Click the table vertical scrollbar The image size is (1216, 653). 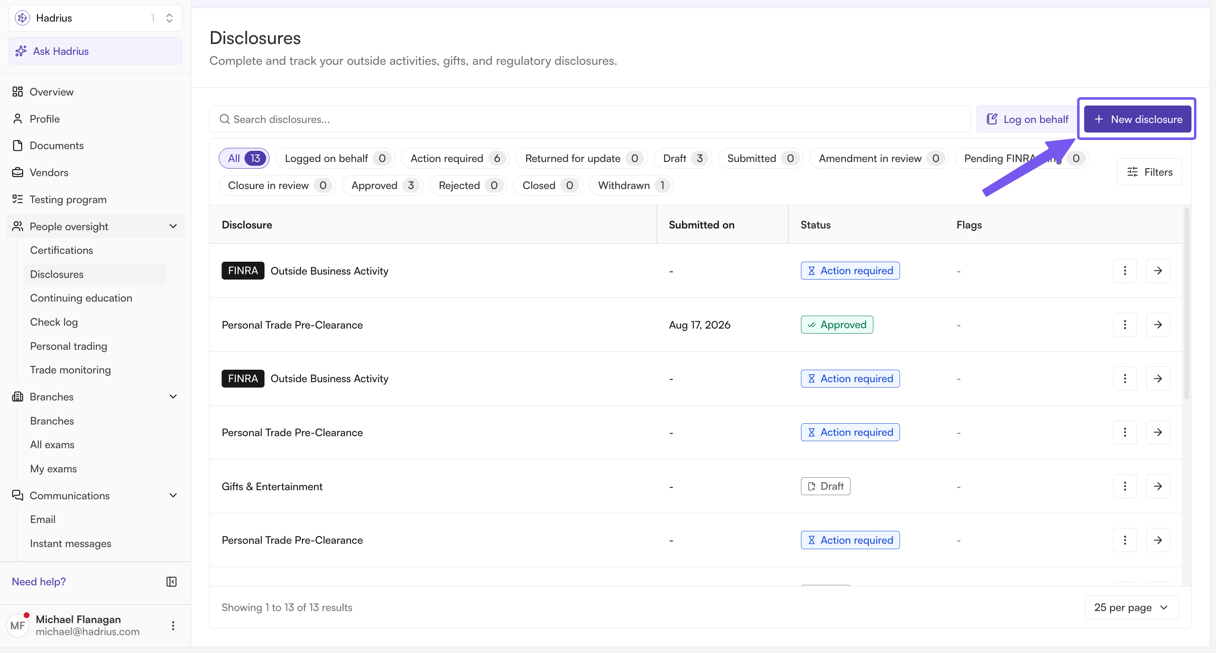coord(1186,304)
